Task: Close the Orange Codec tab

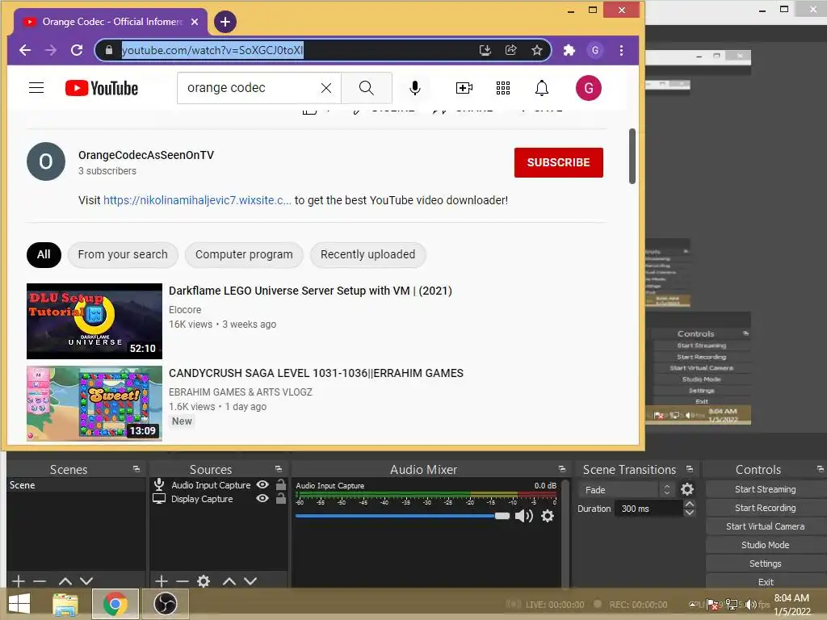Action: [195, 22]
